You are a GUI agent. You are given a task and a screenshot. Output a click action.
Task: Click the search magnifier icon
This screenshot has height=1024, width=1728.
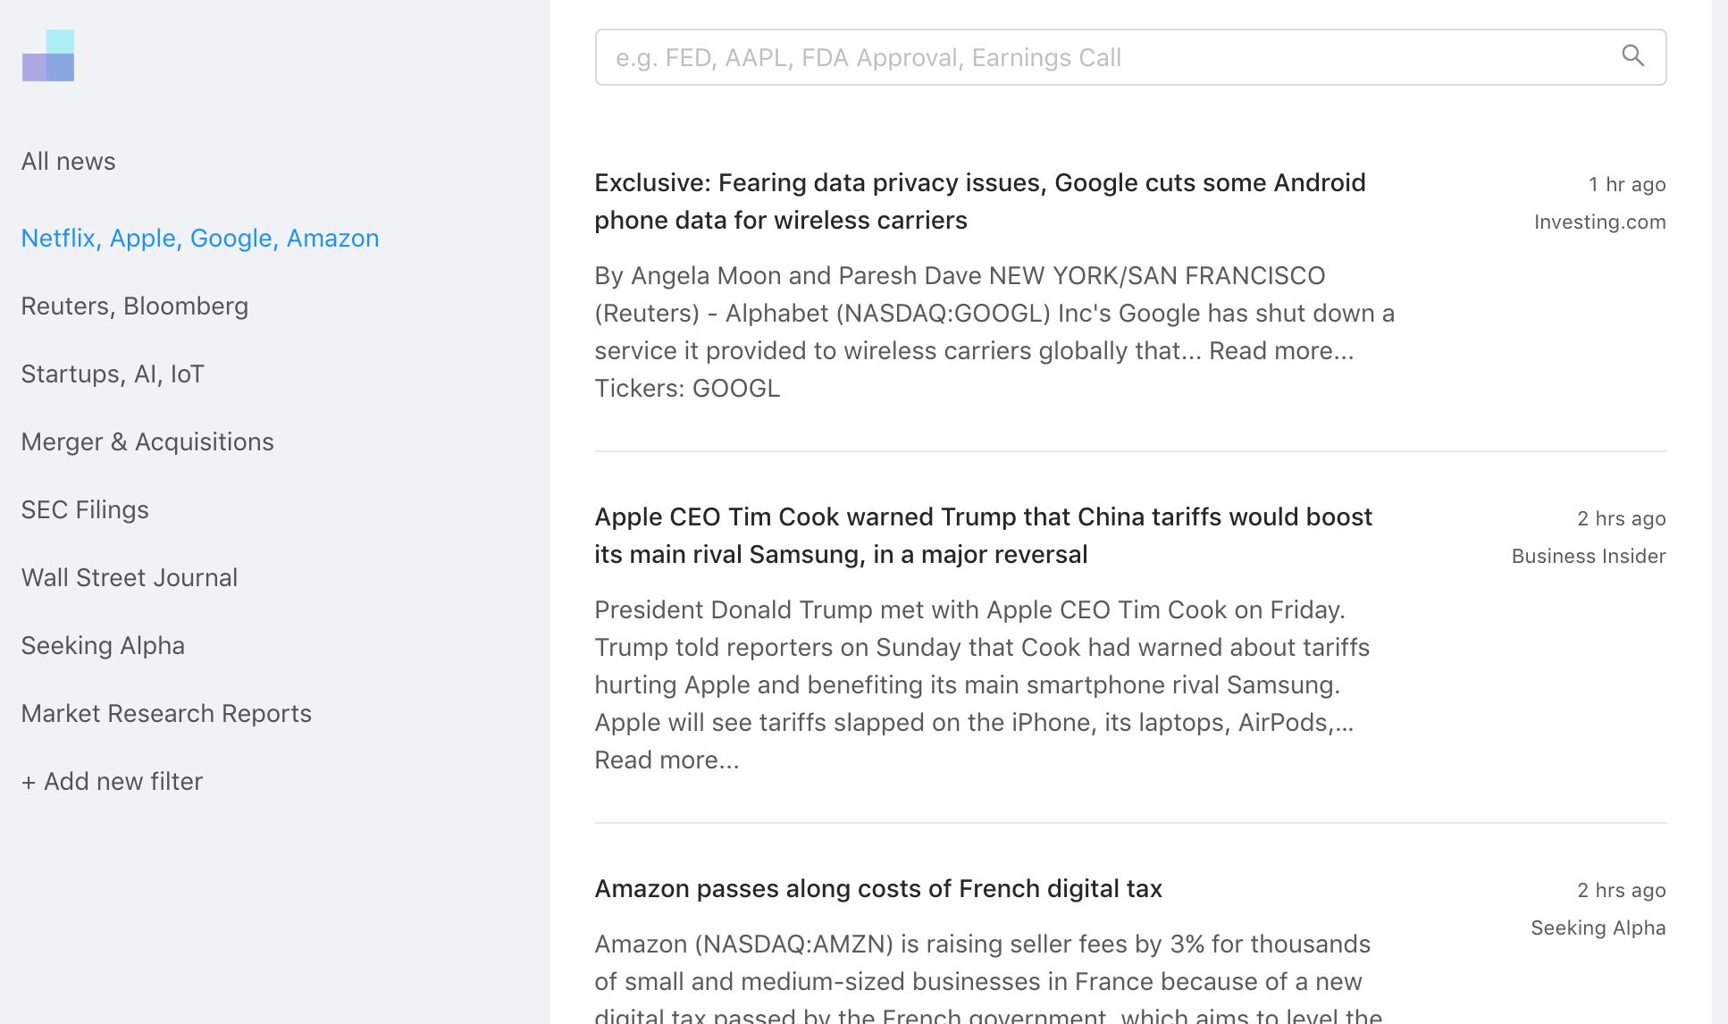click(1632, 56)
